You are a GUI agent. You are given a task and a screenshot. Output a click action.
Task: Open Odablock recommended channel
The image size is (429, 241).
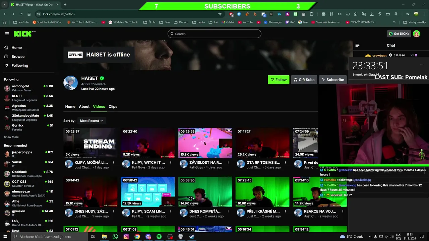click(x=28, y=174)
